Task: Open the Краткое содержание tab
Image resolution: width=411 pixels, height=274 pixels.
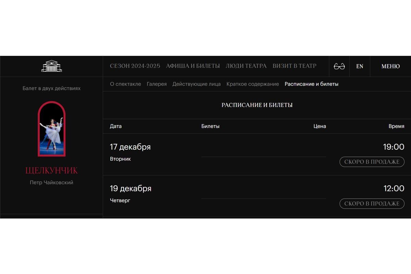Action: pyautogui.click(x=253, y=84)
